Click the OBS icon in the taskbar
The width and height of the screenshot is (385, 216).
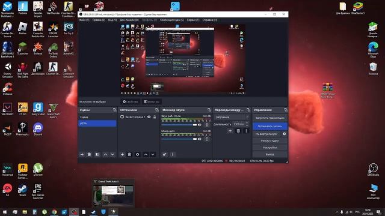tap(74, 212)
